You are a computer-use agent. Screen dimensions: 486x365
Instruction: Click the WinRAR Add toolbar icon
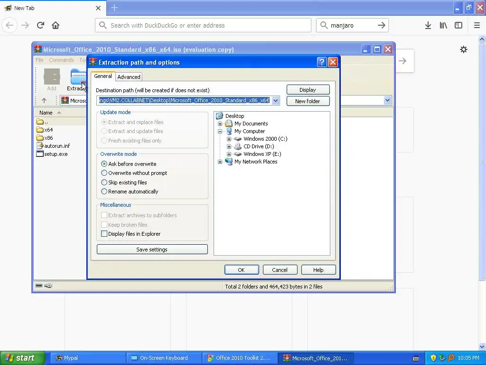(x=52, y=80)
